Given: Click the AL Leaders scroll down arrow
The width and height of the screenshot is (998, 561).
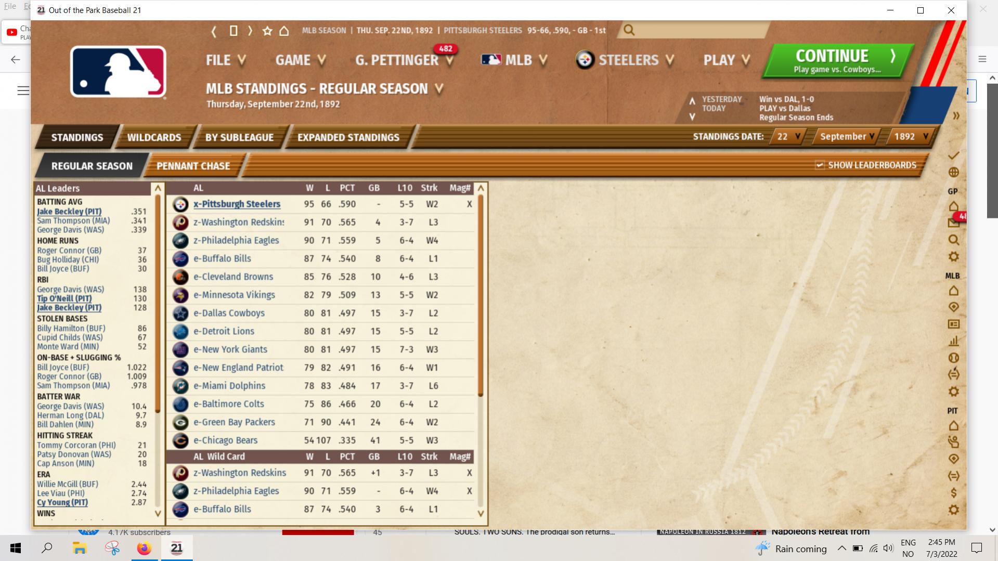Looking at the screenshot, I should click(x=158, y=514).
